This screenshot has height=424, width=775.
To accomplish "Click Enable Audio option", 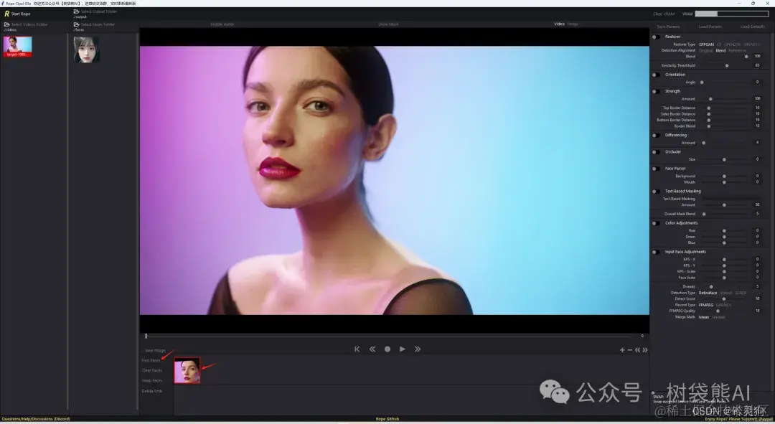I will pyautogui.click(x=222, y=24).
